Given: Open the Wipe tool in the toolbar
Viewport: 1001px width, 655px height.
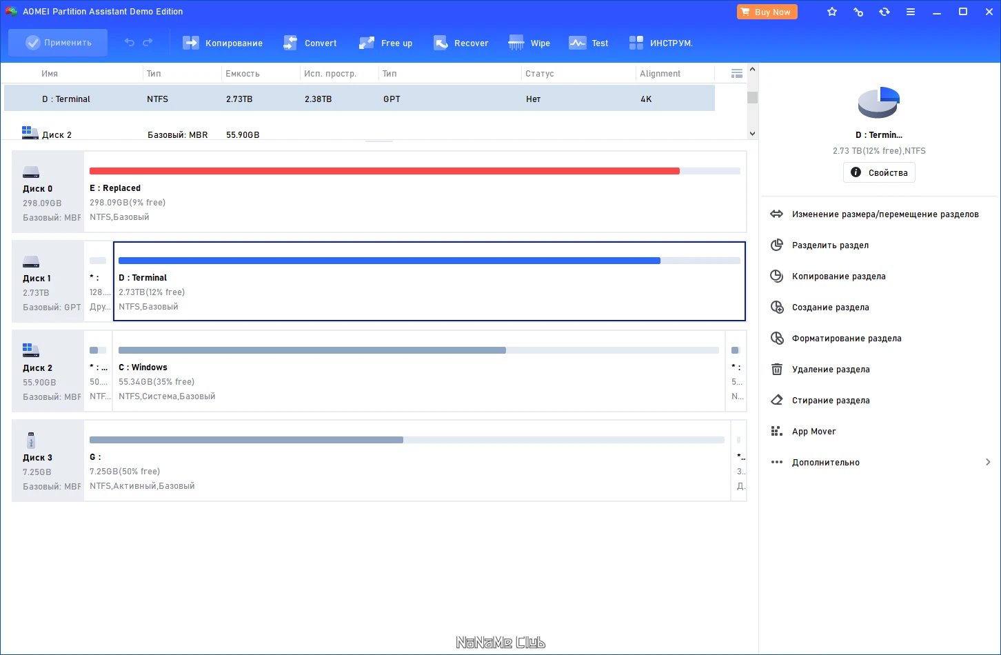Looking at the screenshot, I should coord(529,43).
